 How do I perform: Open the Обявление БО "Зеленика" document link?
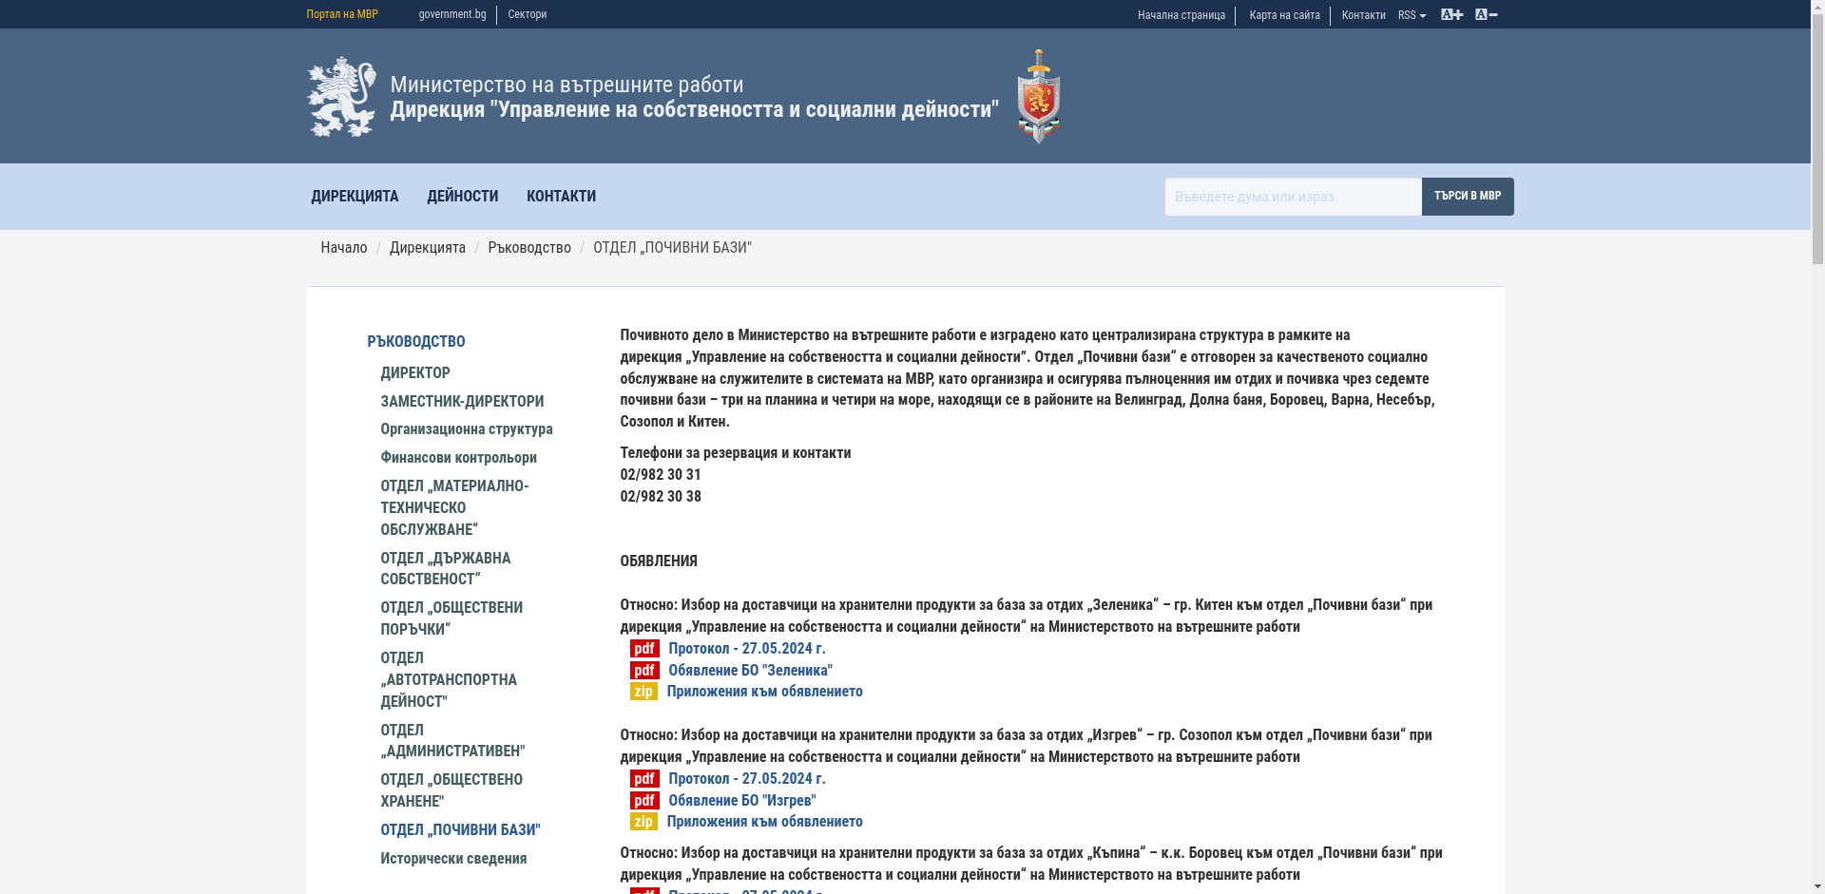point(750,671)
